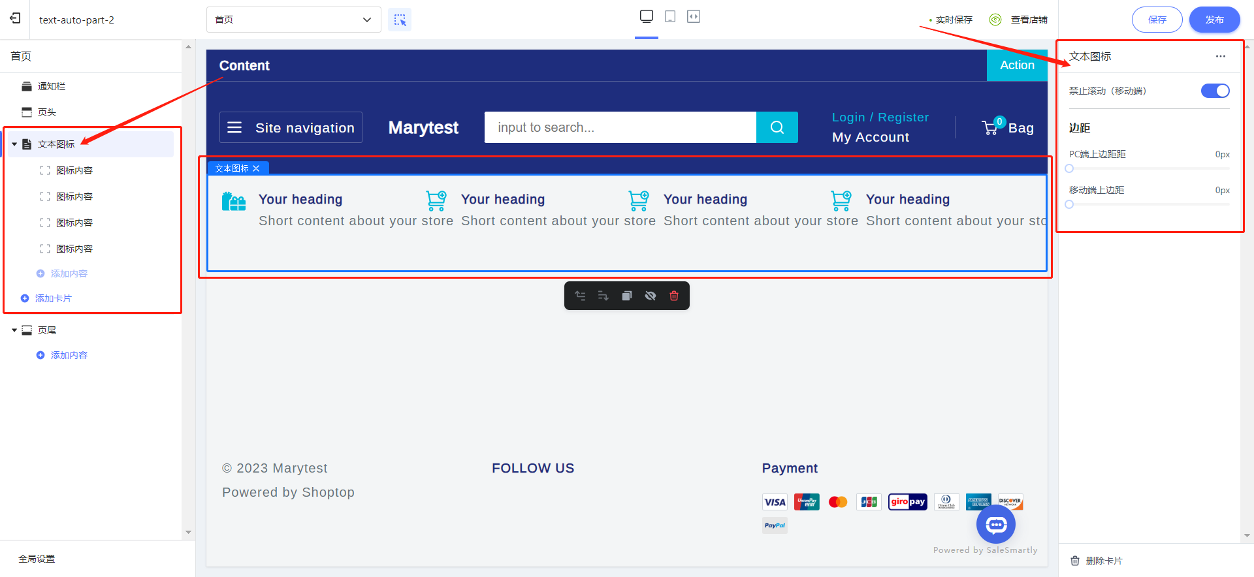Click 添加内容 under 页尾
The image size is (1254, 577).
(62, 355)
